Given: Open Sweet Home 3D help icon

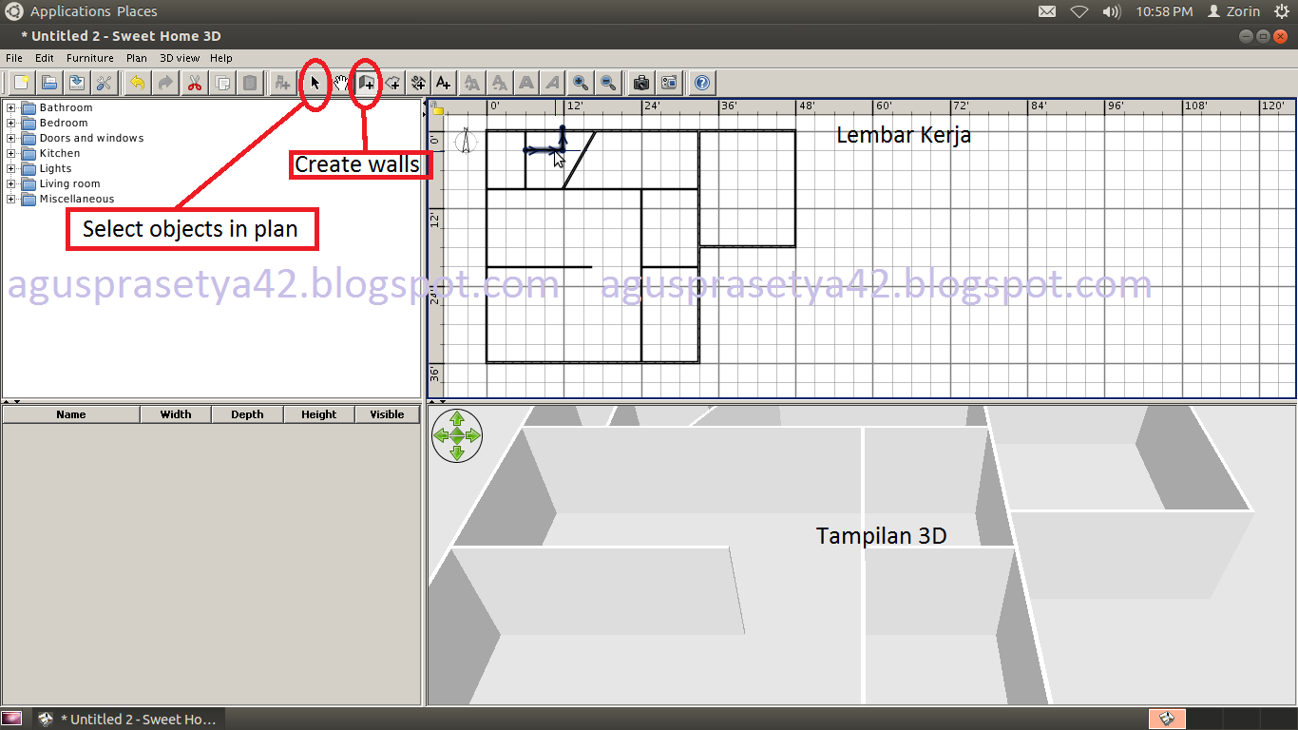Looking at the screenshot, I should click(702, 84).
